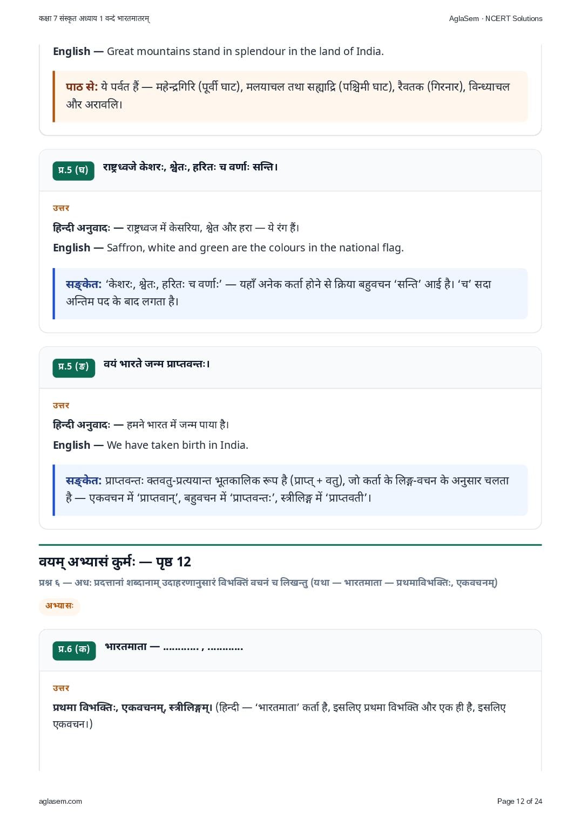Click the प्र.5 (ङ) question badge
The width and height of the screenshot is (581, 821).
pyautogui.click(x=73, y=367)
